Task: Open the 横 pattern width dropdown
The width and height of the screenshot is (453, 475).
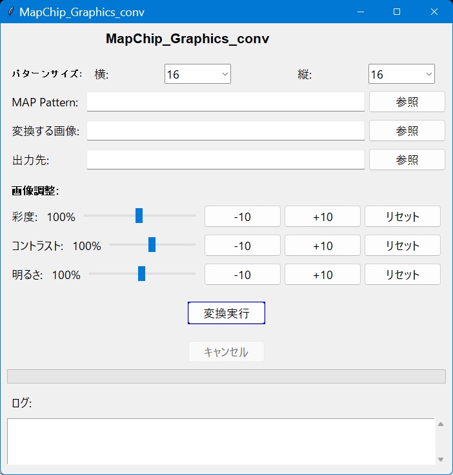Action: pyautogui.click(x=197, y=74)
